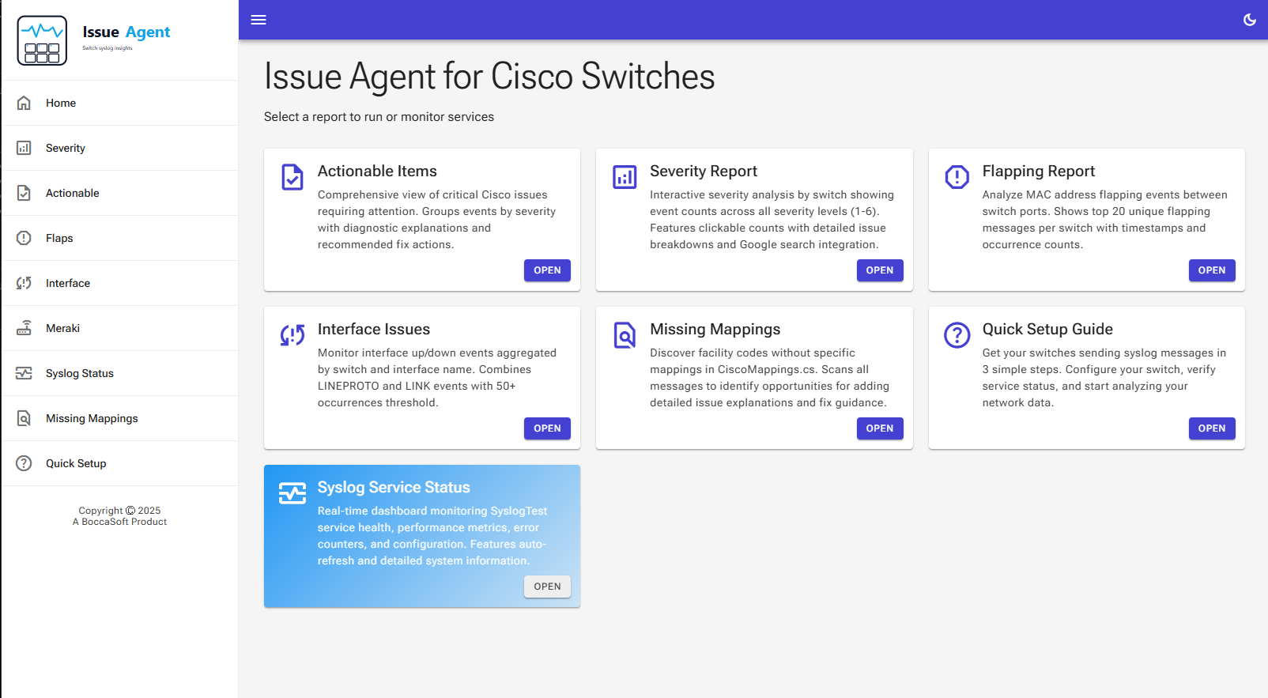Click the Missing Mappings search icon in the sidebar

coord(24,418)
